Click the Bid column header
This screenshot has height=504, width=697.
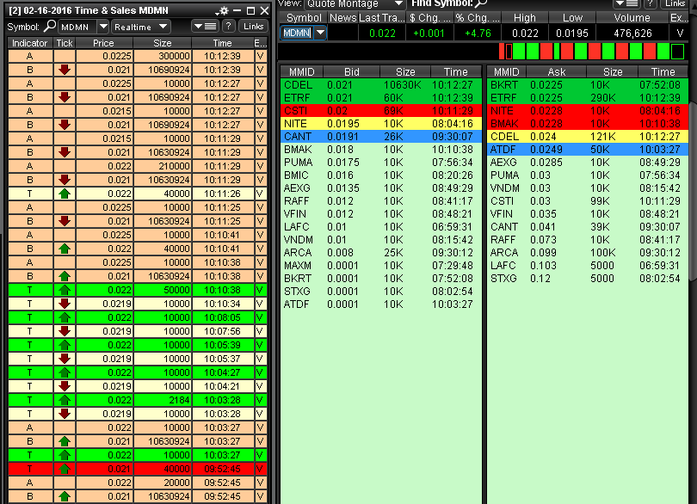[351, 71]
